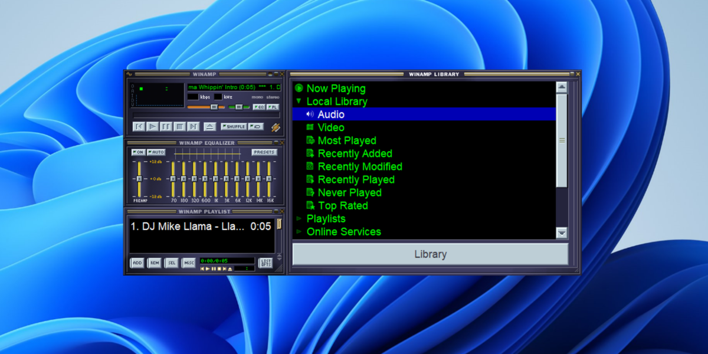
Task: Click the playlist scrollbar thumb
Action: [x=279, y=224]
